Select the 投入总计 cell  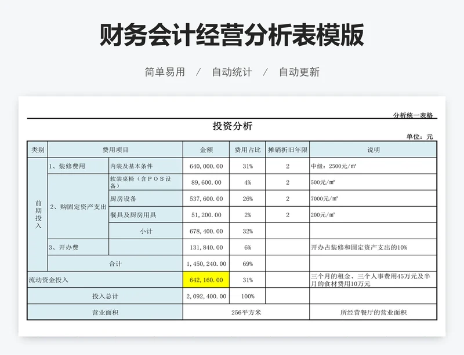[105, 296]
